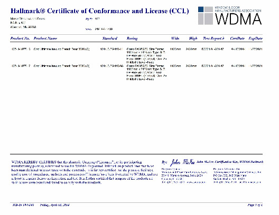Click the first row's width value '1100mm'
The width and height of the screenshot is (279, 215).
(175, 49)
